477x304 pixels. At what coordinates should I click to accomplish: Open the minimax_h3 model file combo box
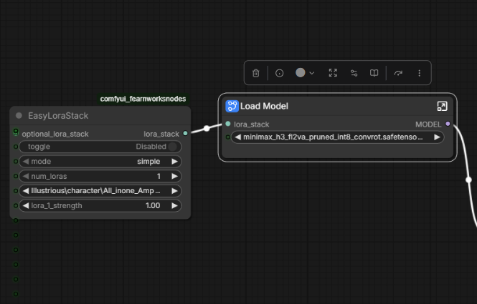pos(337,137)
